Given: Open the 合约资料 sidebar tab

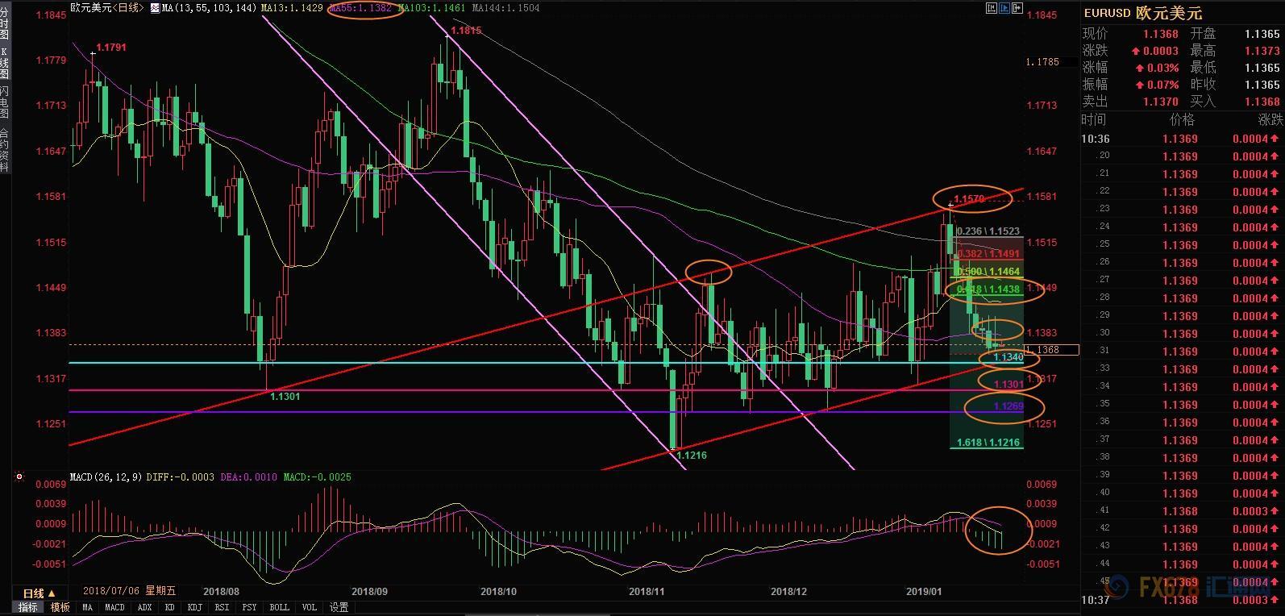Looking at the screenshot, I should point(5,150).
